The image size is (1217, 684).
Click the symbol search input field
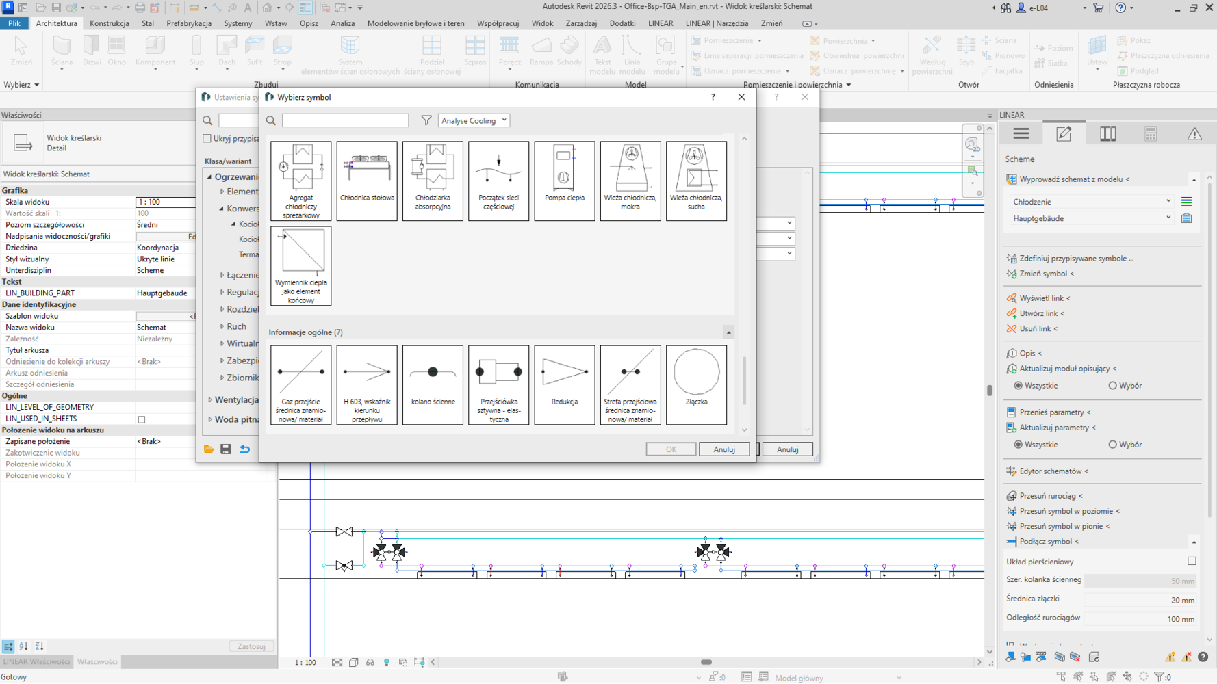click(x=345, y=120)
